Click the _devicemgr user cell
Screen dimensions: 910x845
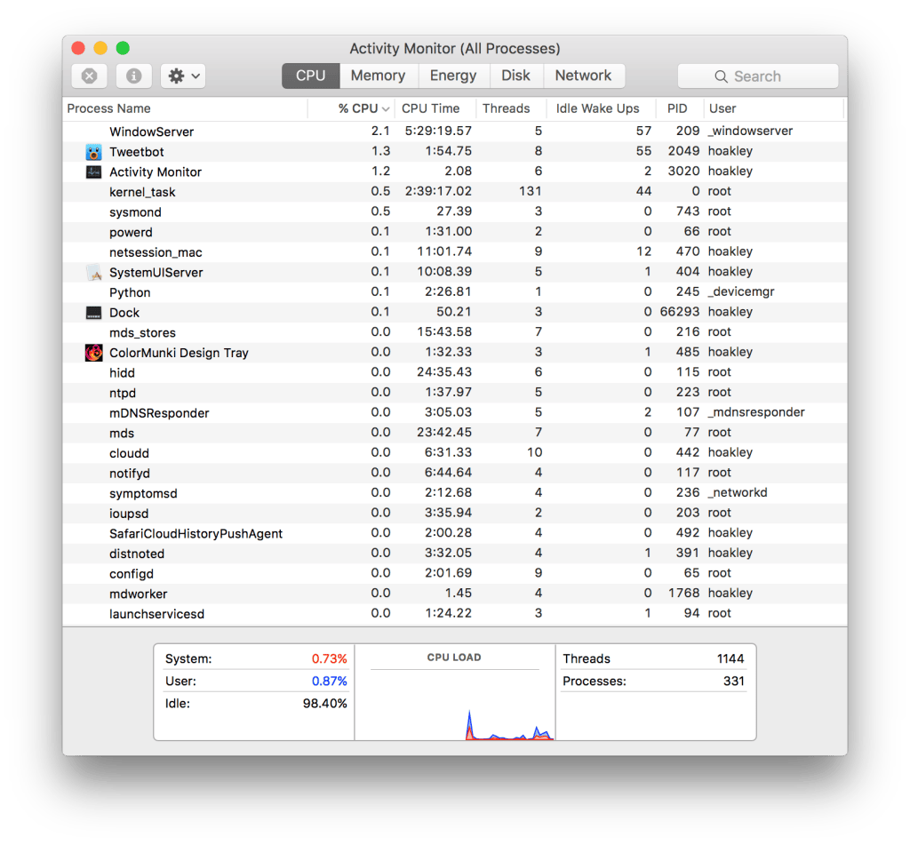tap(741, 292)
